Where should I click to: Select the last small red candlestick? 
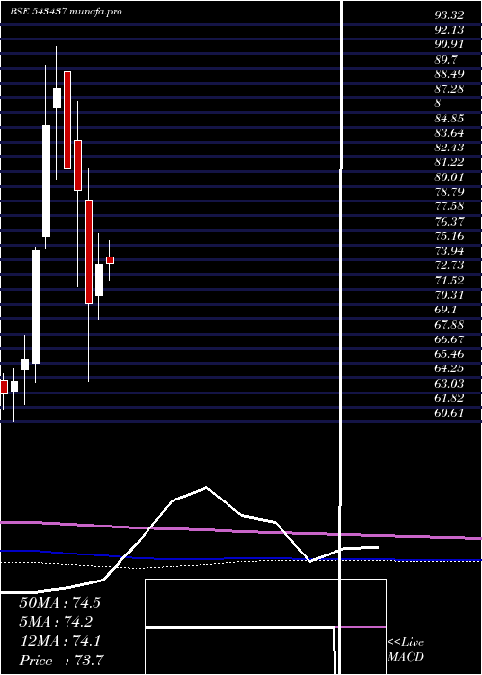(x=110, y=260)
